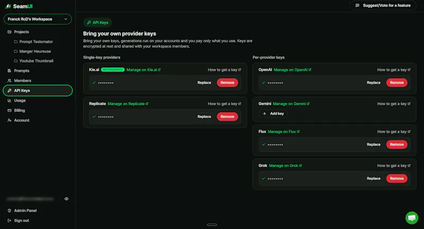Click the SeamUI logo icon
This screenshot has width=424, height=229.
pos(8,6)
